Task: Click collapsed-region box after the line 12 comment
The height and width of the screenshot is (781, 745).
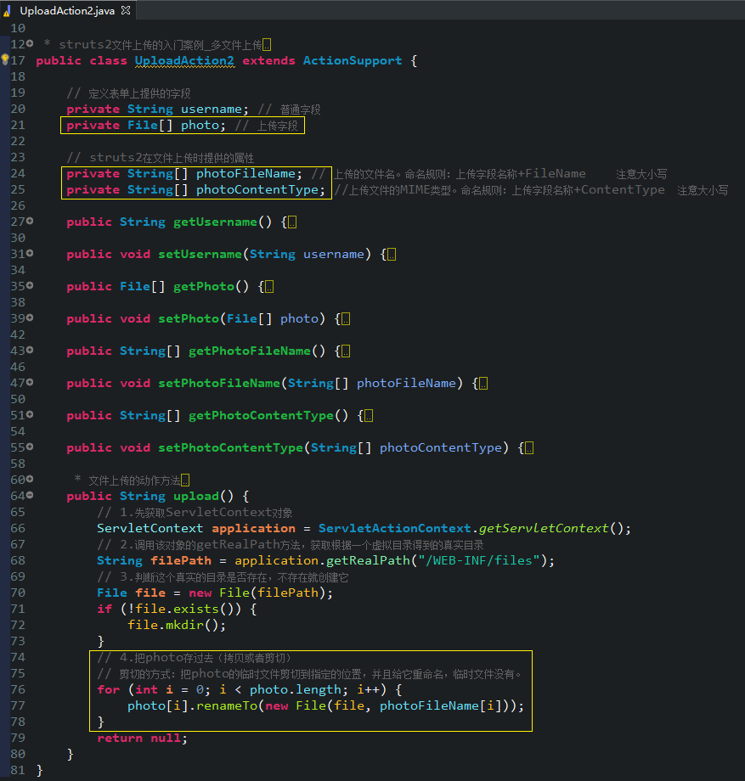Action: (267, 45)
